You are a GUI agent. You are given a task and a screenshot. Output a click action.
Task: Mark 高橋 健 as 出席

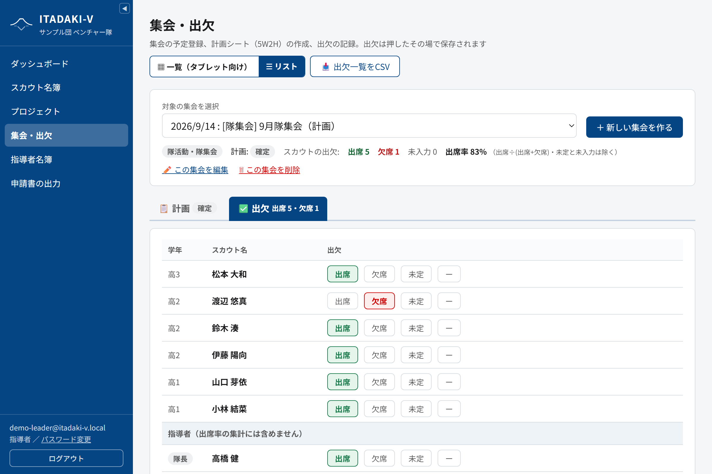tap(342, 458)
